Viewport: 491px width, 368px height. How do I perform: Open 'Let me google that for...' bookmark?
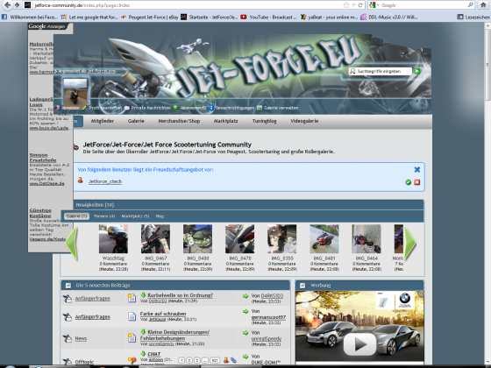[89, 17]
